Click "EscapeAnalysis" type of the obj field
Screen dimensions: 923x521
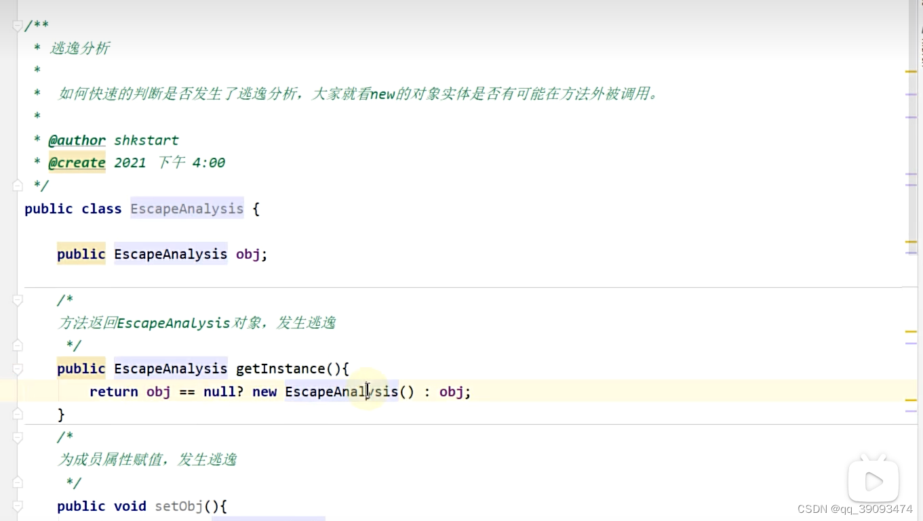click(x=170, y=254)
